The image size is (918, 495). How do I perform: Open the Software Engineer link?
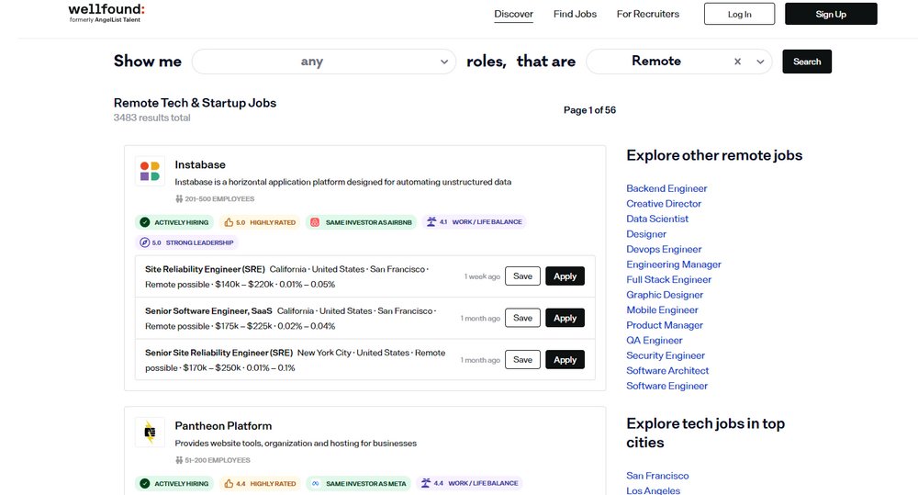tap(666, 386)
